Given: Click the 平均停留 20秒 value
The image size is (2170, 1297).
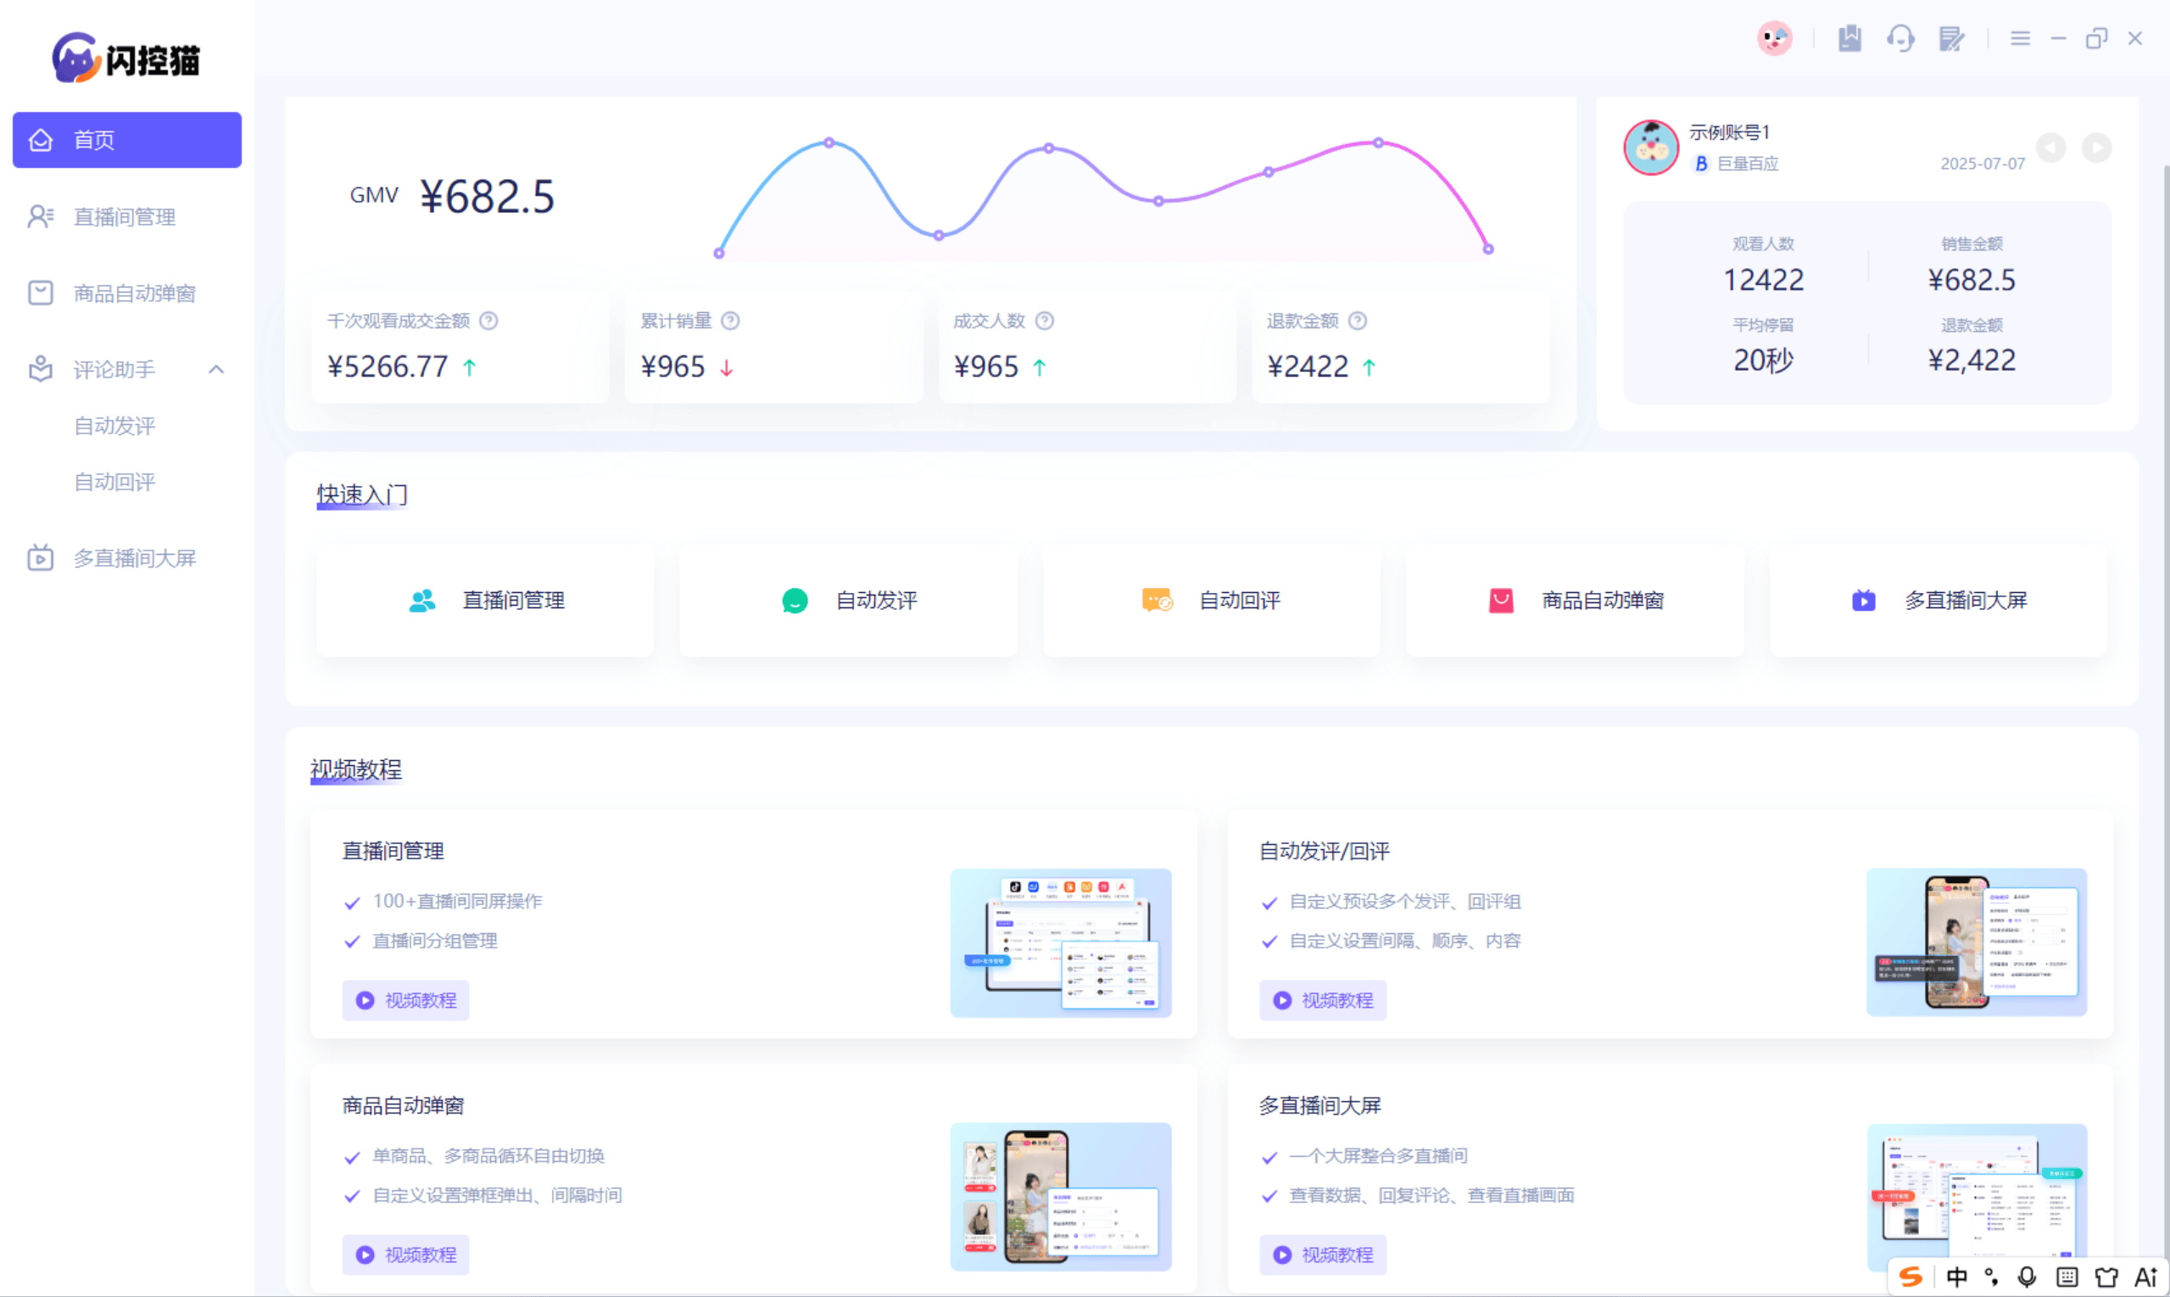Looking at the screenshot, I should click(x=1763, y=360).
